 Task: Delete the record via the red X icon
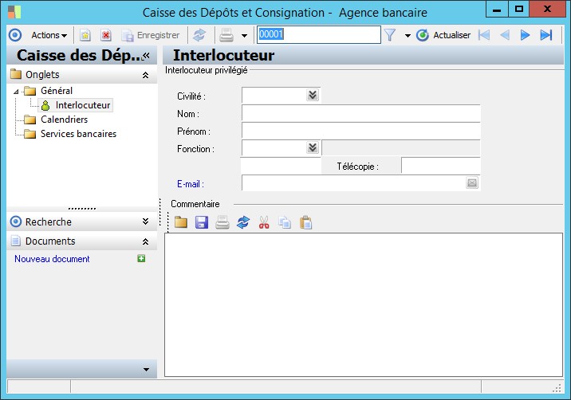(106, 35)
